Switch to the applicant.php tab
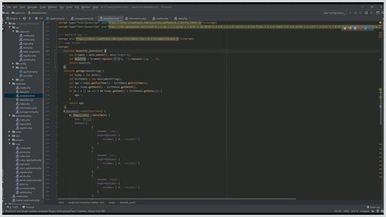386x217 pixels. (57, 19)
